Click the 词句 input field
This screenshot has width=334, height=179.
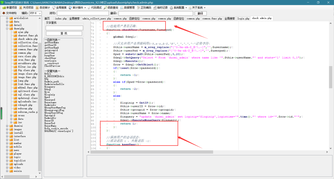(x=83, y=13)
